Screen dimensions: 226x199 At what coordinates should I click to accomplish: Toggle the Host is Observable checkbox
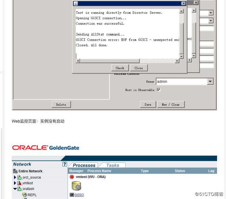click(x=159, y=90)
